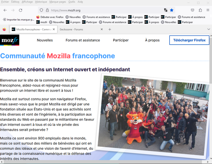Expand the list all tabs chevron
This screenshot has height=164, width=212.
coord(209,29)
